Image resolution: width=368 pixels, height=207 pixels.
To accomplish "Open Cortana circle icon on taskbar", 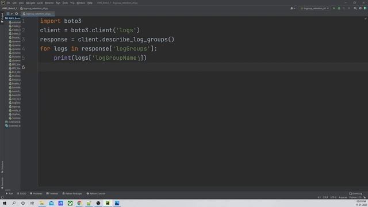I will [x=23, y=203].
